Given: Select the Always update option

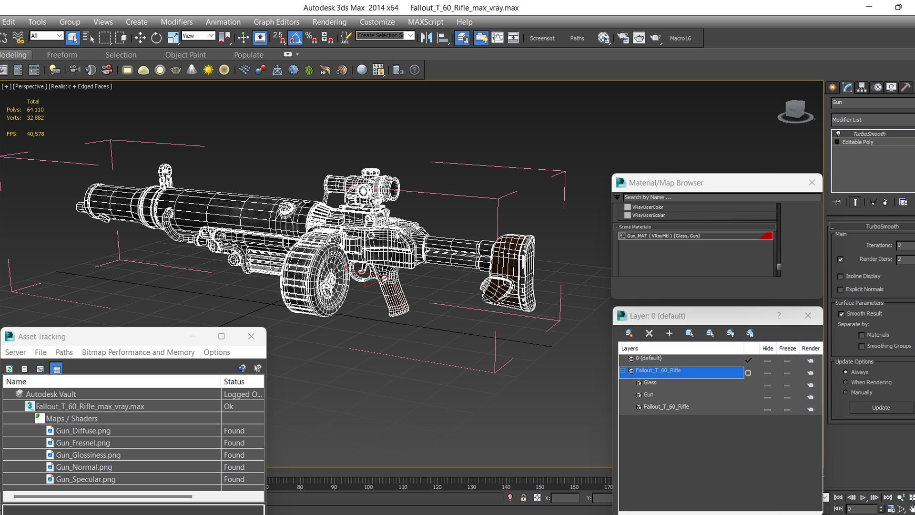Looking at the screenshot, I should point(845,372).
